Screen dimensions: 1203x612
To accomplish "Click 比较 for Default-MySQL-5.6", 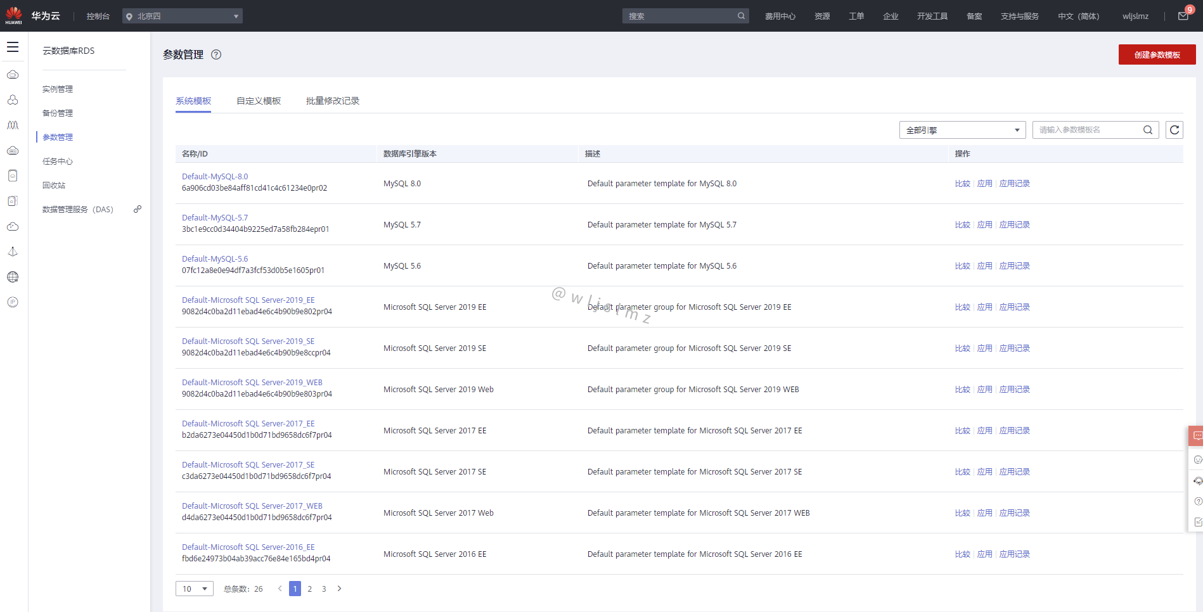I will pyautogui.click(x=962, y=266).
